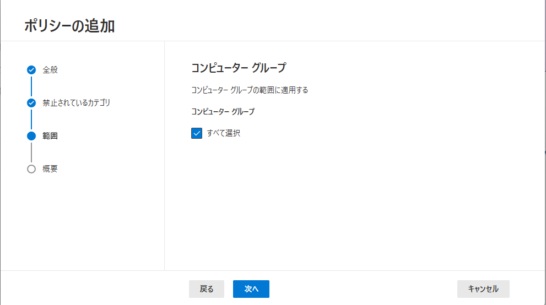Click the checkmark icon beside 禁止されているカテゴリ

31,103
